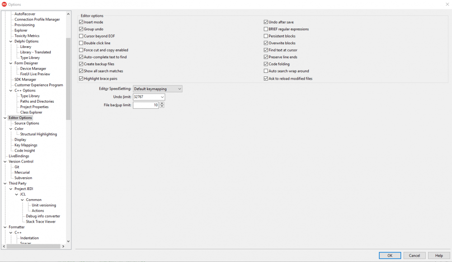Open Help for Editor Options
Viewport: 452px width, 262px height.
tap(439, 255)
